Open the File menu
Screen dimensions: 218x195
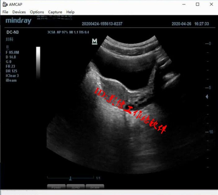coord(5,12)
